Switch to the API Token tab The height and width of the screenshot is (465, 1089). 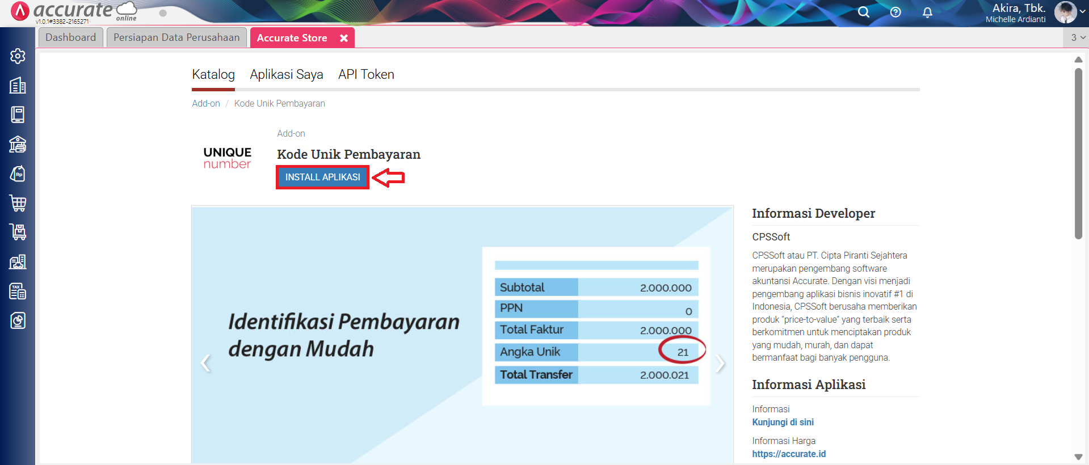click(366, 74)
